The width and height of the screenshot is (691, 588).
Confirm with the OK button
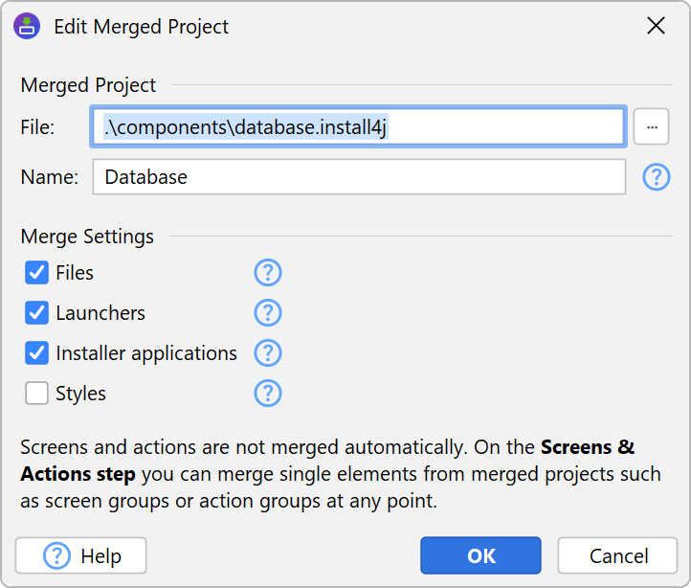click(x=480, y=555)
